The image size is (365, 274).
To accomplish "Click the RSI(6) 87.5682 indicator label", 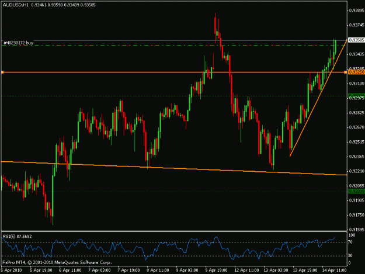I will pyautogui.click(x=17, y=237).
